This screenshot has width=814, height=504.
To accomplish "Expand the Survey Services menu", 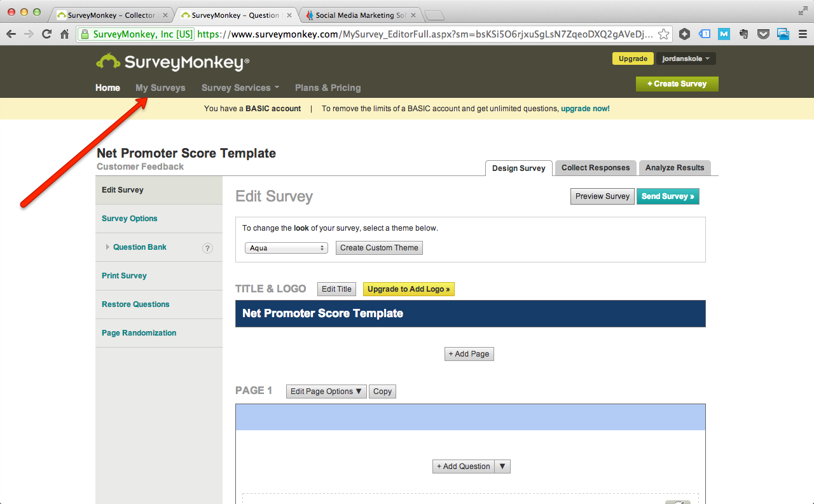I will click(x=240, y=88).
